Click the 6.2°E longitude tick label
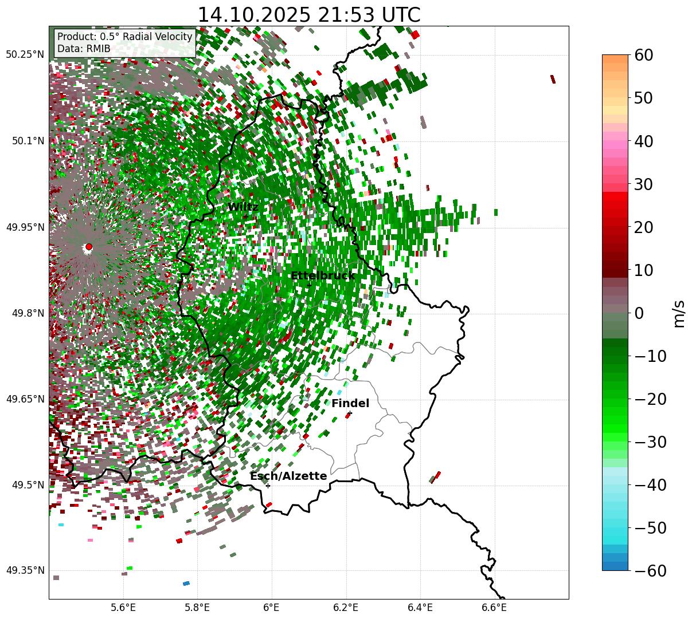This screenshot has width=692, height=619. tap(346, 608)
